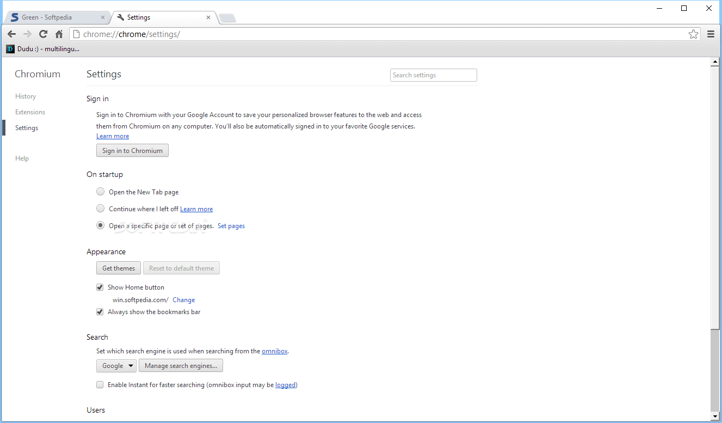722x423 pixels.
Task: Maximize the browser window
Action: pyautogui.click(x=684, y=8)
